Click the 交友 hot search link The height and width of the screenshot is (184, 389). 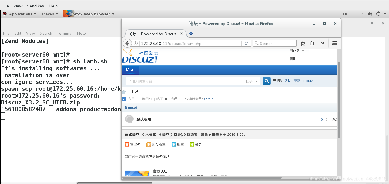[x=297, y=81]
